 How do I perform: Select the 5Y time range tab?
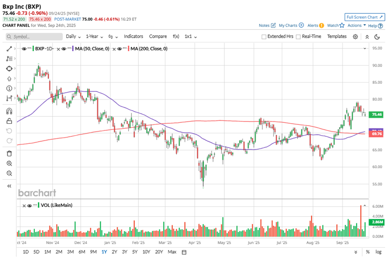(135, 251)
